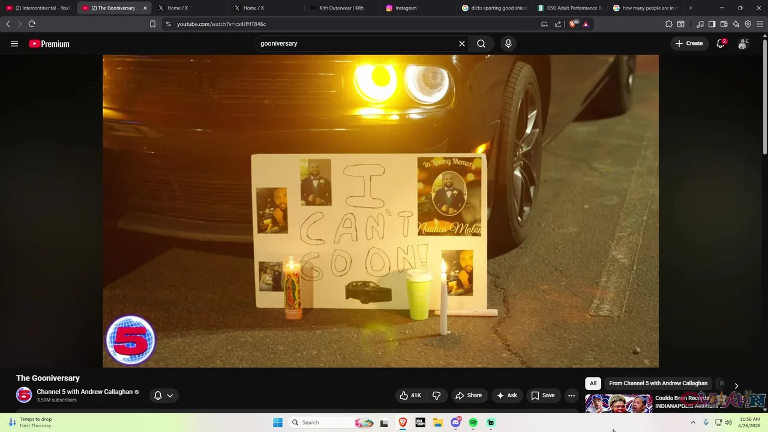Click Channel 5 channel avatar

(24, 395)
